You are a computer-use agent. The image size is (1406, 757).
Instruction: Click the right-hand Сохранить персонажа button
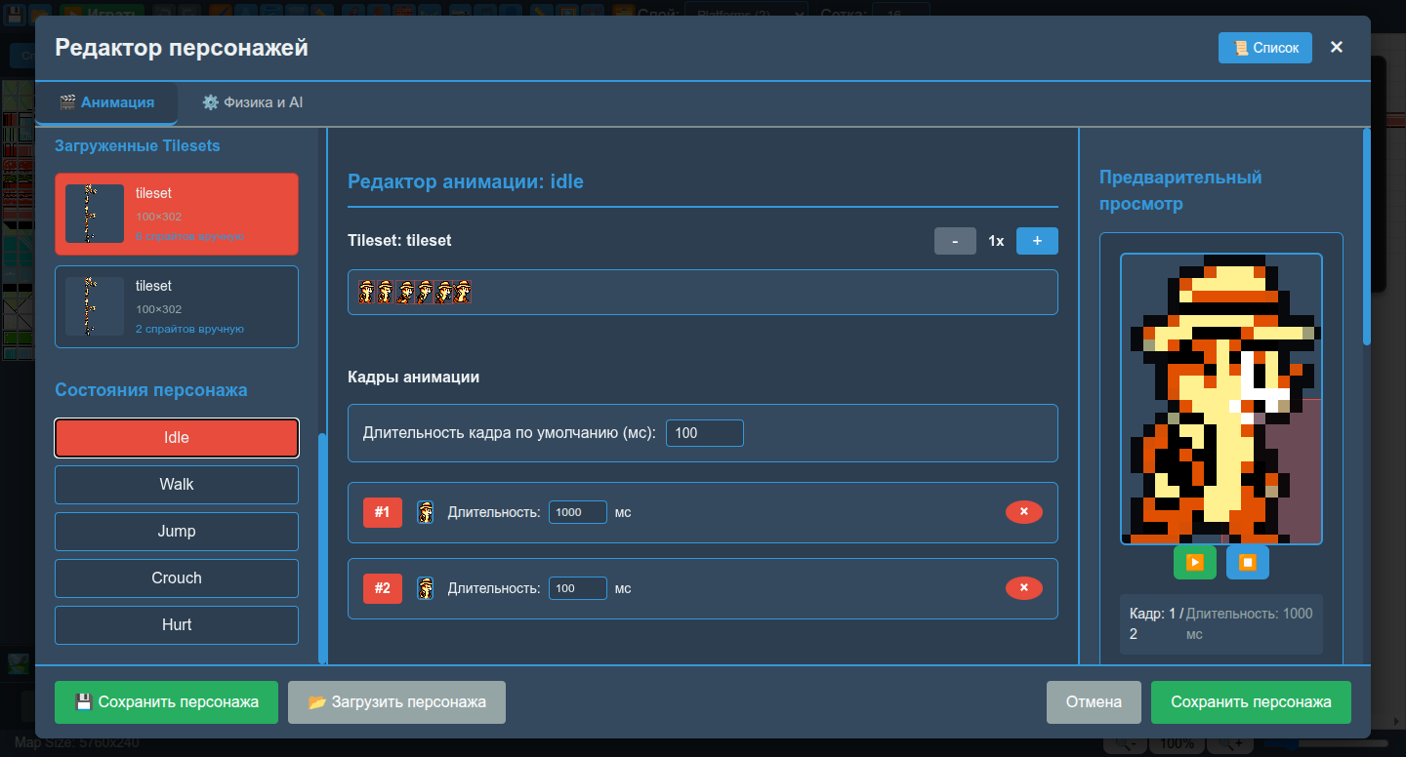tap(1251, 702)
